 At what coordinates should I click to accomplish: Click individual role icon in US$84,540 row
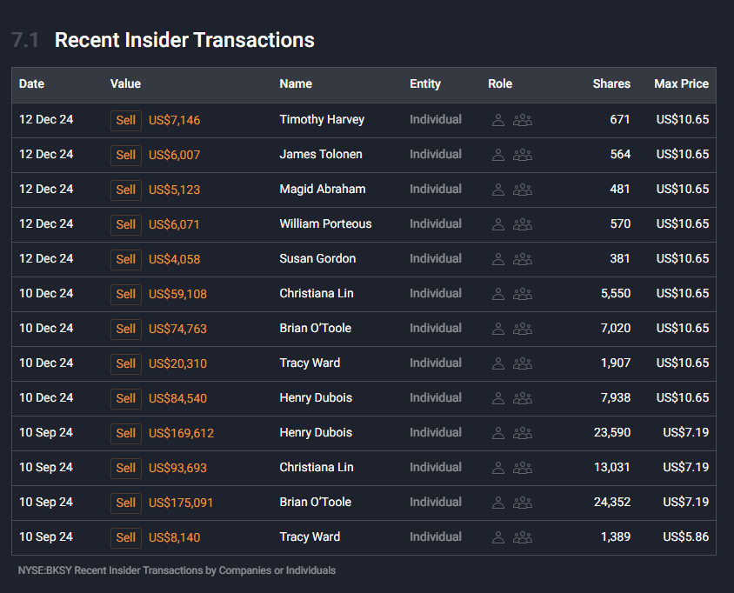click(498, 398)
